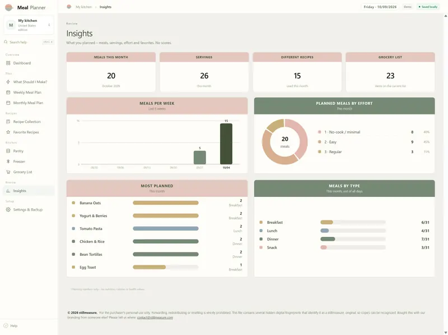Image resolution: width=448 pixels, height=335 pixels.
Task: Click the Monthly Meal Plan calendar icon
Action: pyautogui.click(x=8, y=103)
